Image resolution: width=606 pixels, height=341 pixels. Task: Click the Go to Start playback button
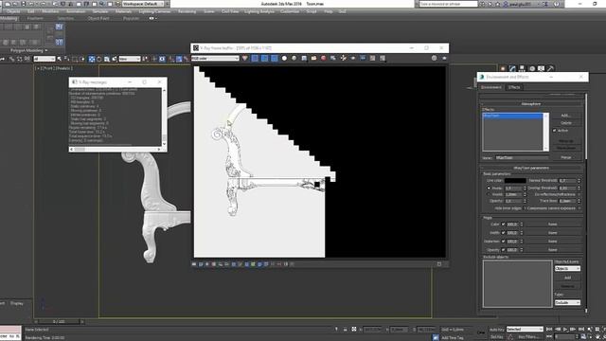pyautogui.click(x=549, y=330)
